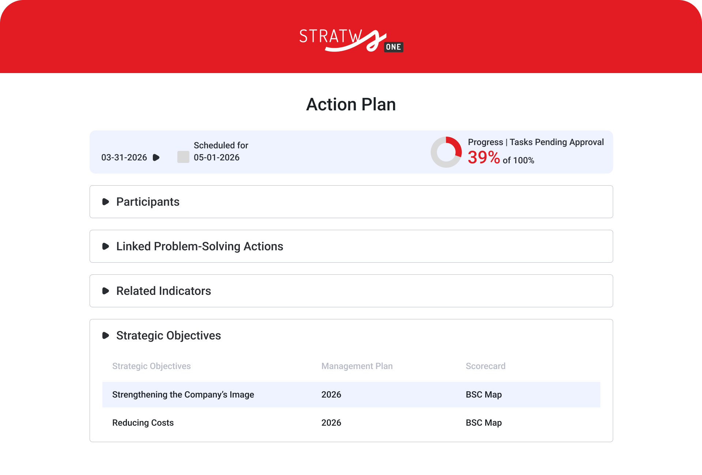Click the Scorecard column header
Screen dimensions: 702x475
[486, 366]
